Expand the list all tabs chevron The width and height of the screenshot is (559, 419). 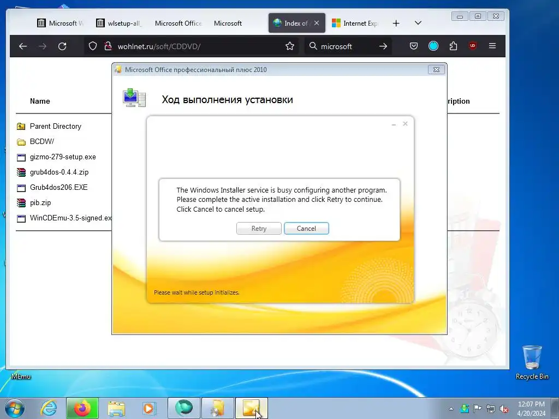[418, 23]
